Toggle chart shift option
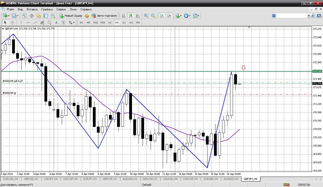 169,16
